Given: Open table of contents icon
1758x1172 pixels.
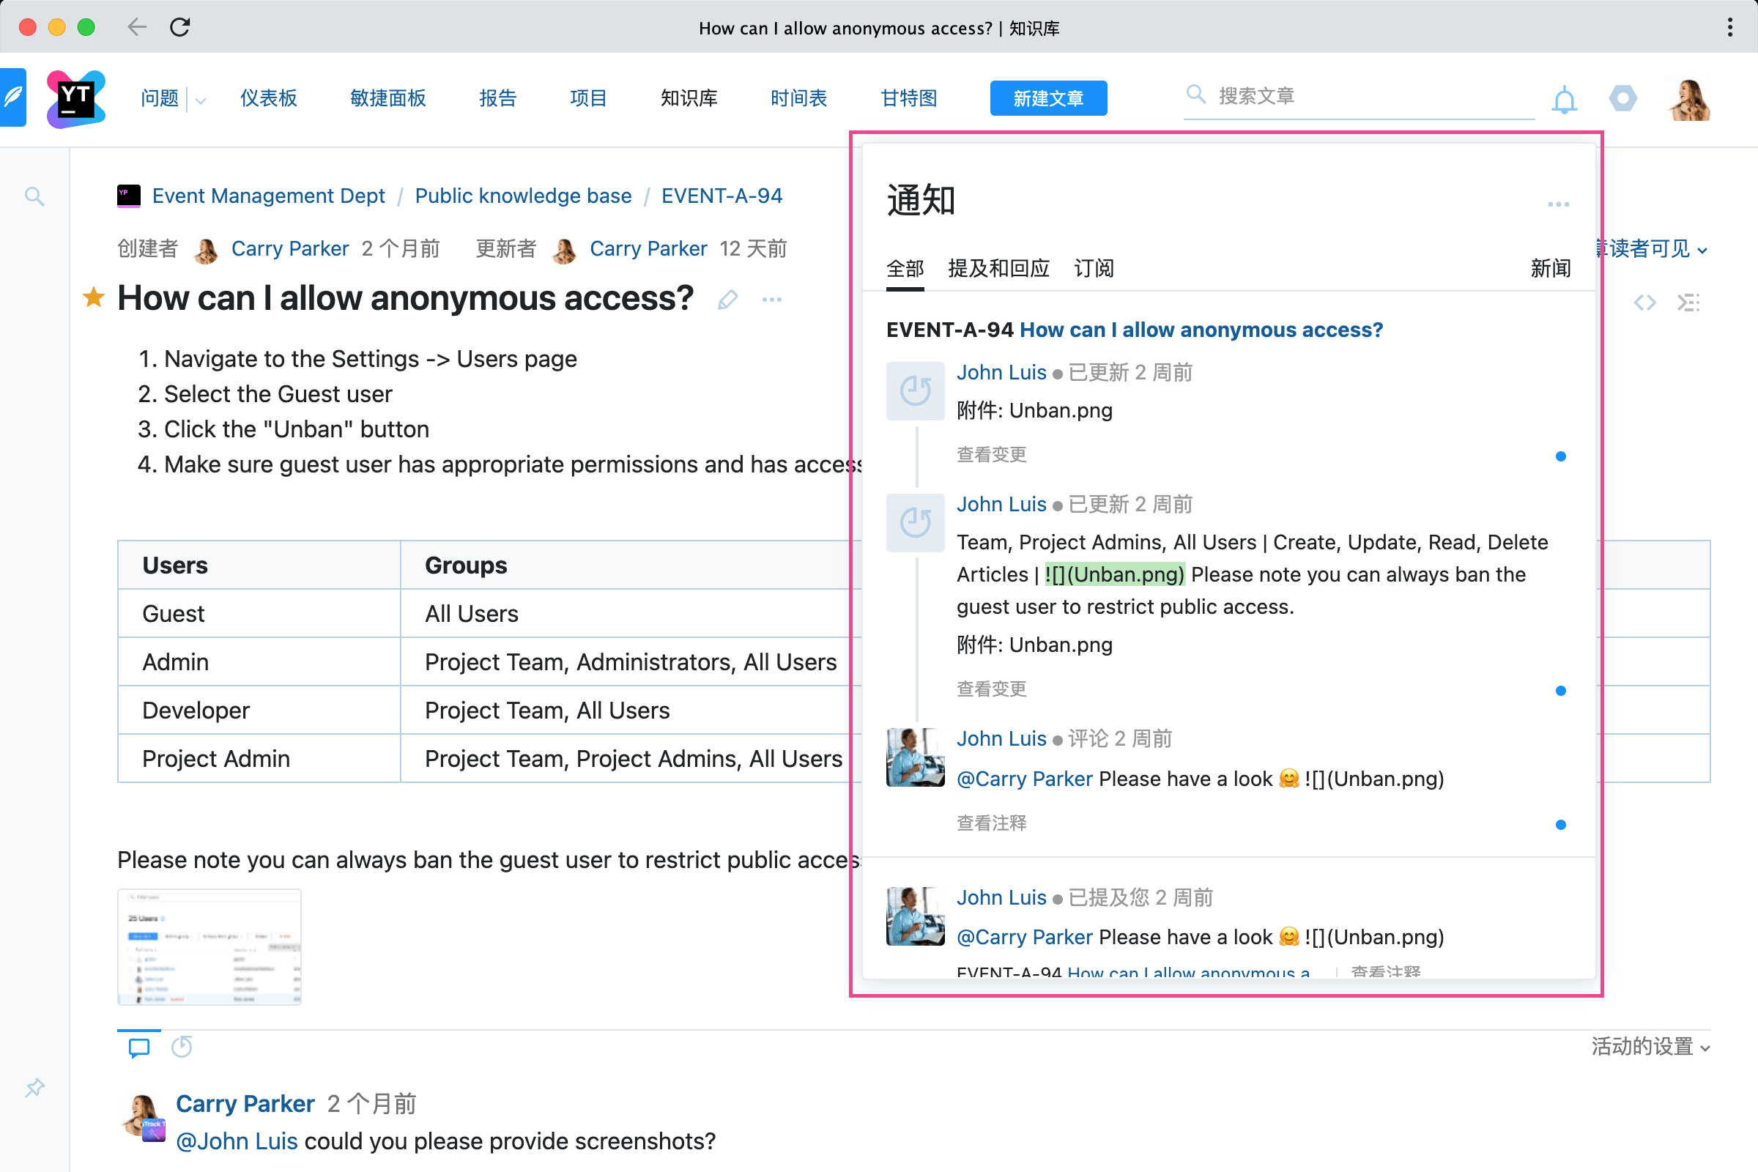Looking at the screenshot, I should click(1688, 303).
